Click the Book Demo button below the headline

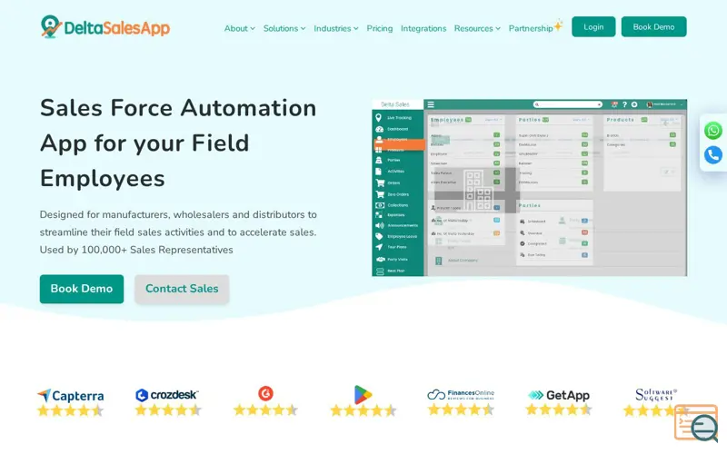(x=82, y=289)
